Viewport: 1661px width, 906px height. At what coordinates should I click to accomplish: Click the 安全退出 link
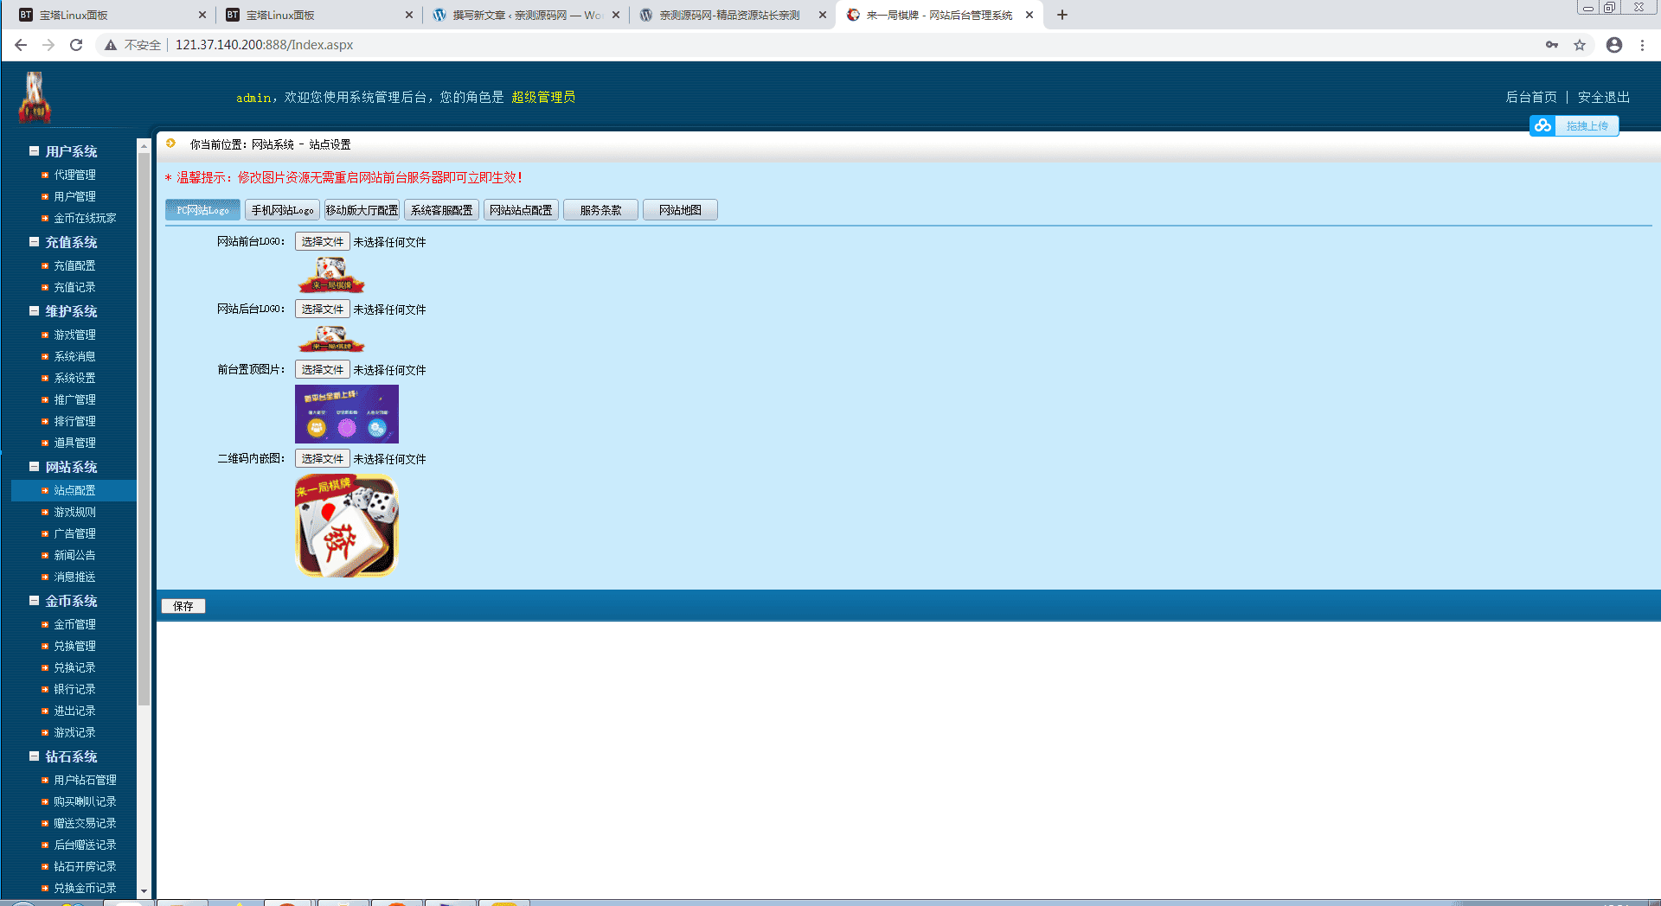coord(1603,98)
